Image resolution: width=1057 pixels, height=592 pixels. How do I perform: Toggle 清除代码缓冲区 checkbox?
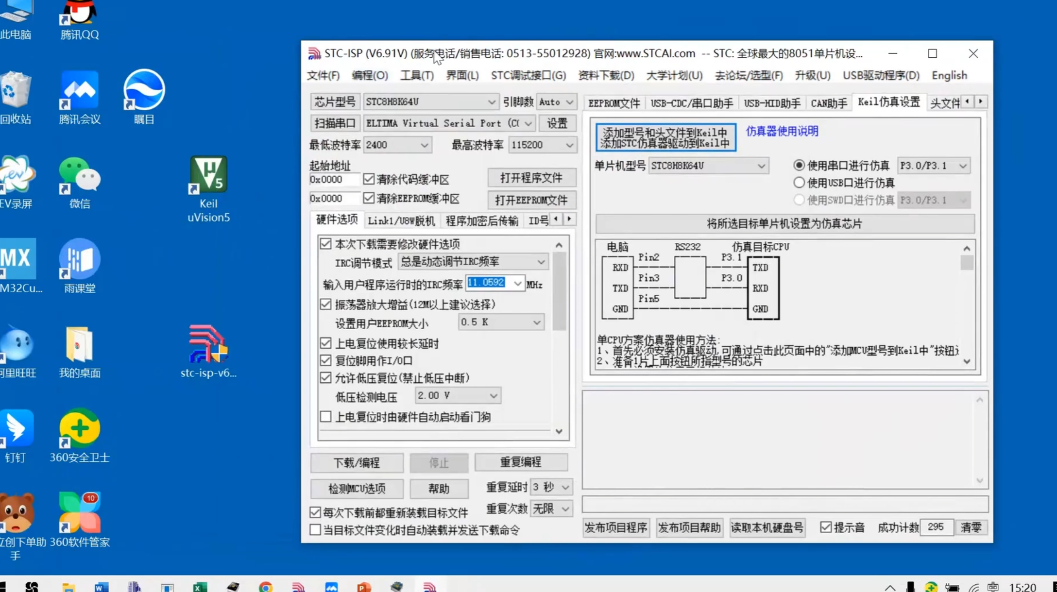click(x=369, y=179)
